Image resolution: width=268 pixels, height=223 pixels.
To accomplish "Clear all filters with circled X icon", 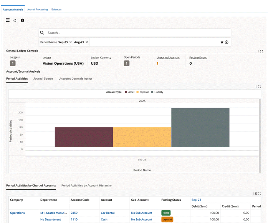I will click(227, 42).
